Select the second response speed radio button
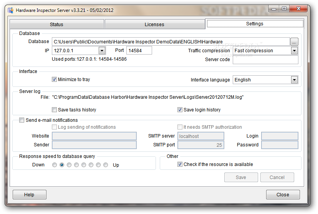318x214 pixels. click(x=62, y=165)
